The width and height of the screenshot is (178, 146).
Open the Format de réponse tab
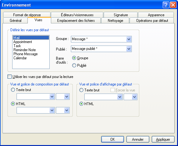[27, 15]
